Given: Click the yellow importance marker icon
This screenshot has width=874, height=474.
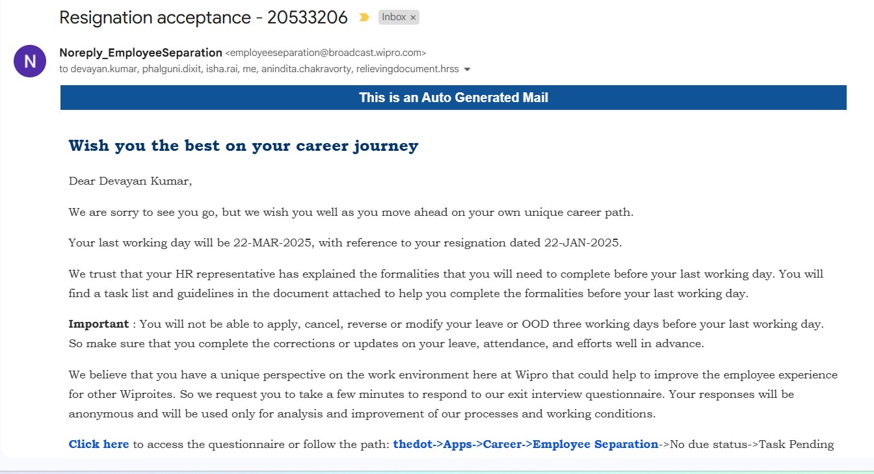Looking at the screenshot, I should click(x=364, y=18).
